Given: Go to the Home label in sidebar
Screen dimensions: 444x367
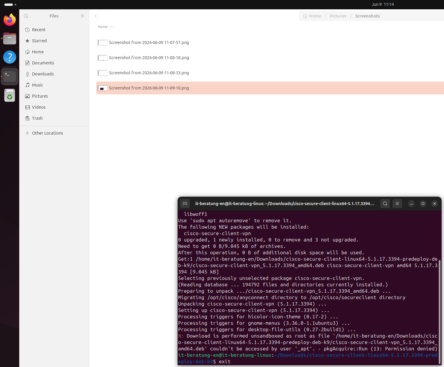Looking at the screenshot, I should pos(38,52).
